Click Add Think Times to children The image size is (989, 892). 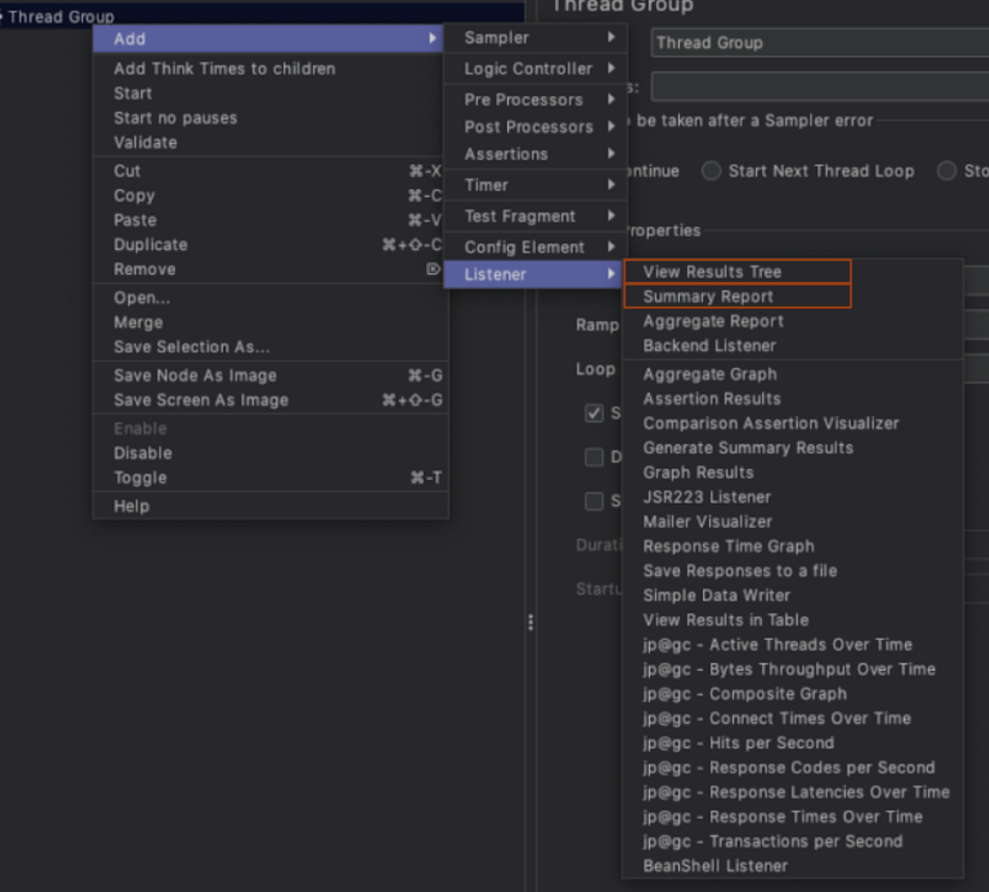(x=224, y=69)
